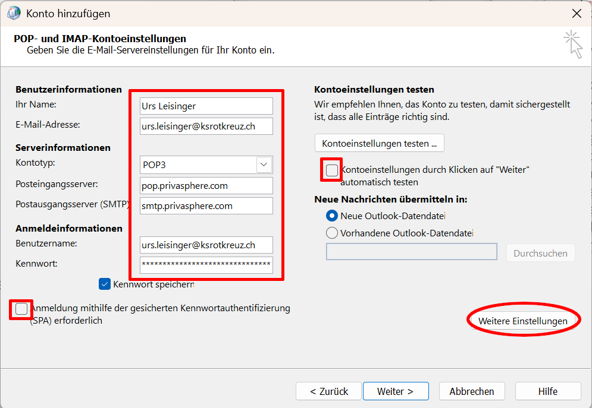Viewport: 592px width, 408px height.
Task: Click the Kennwort password field
Action: click(206, 265)
